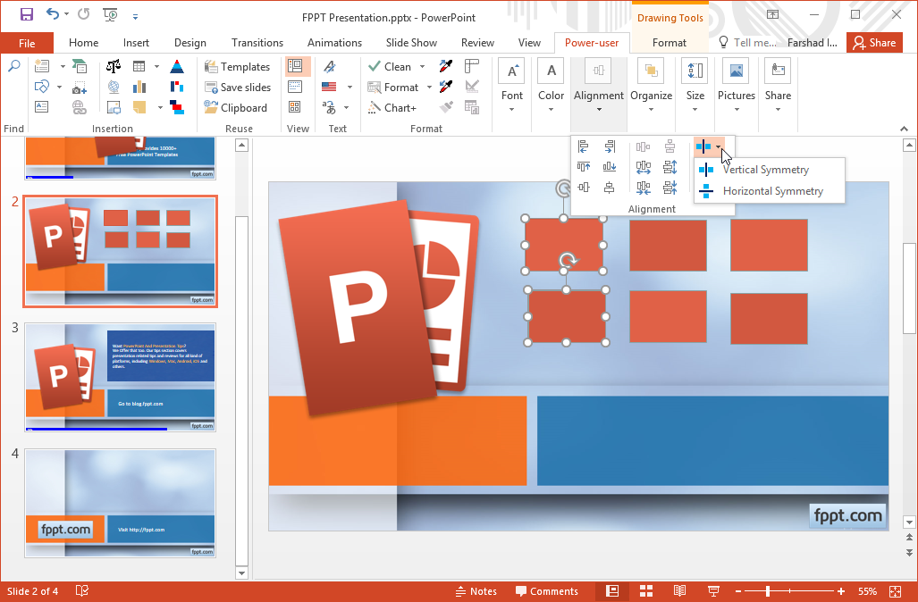Click the US flag language icon

pyautogui.click(x=329, y=88)
